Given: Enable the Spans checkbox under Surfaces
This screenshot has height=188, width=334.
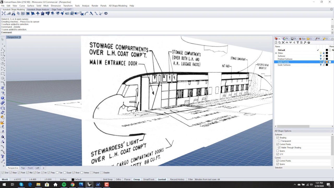Looking at the screenshot, I should [x=277, y=151].
